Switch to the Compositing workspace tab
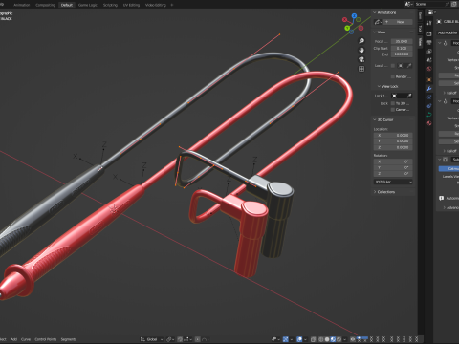This screenshot has width=459, height=344. tap(45, 5)
